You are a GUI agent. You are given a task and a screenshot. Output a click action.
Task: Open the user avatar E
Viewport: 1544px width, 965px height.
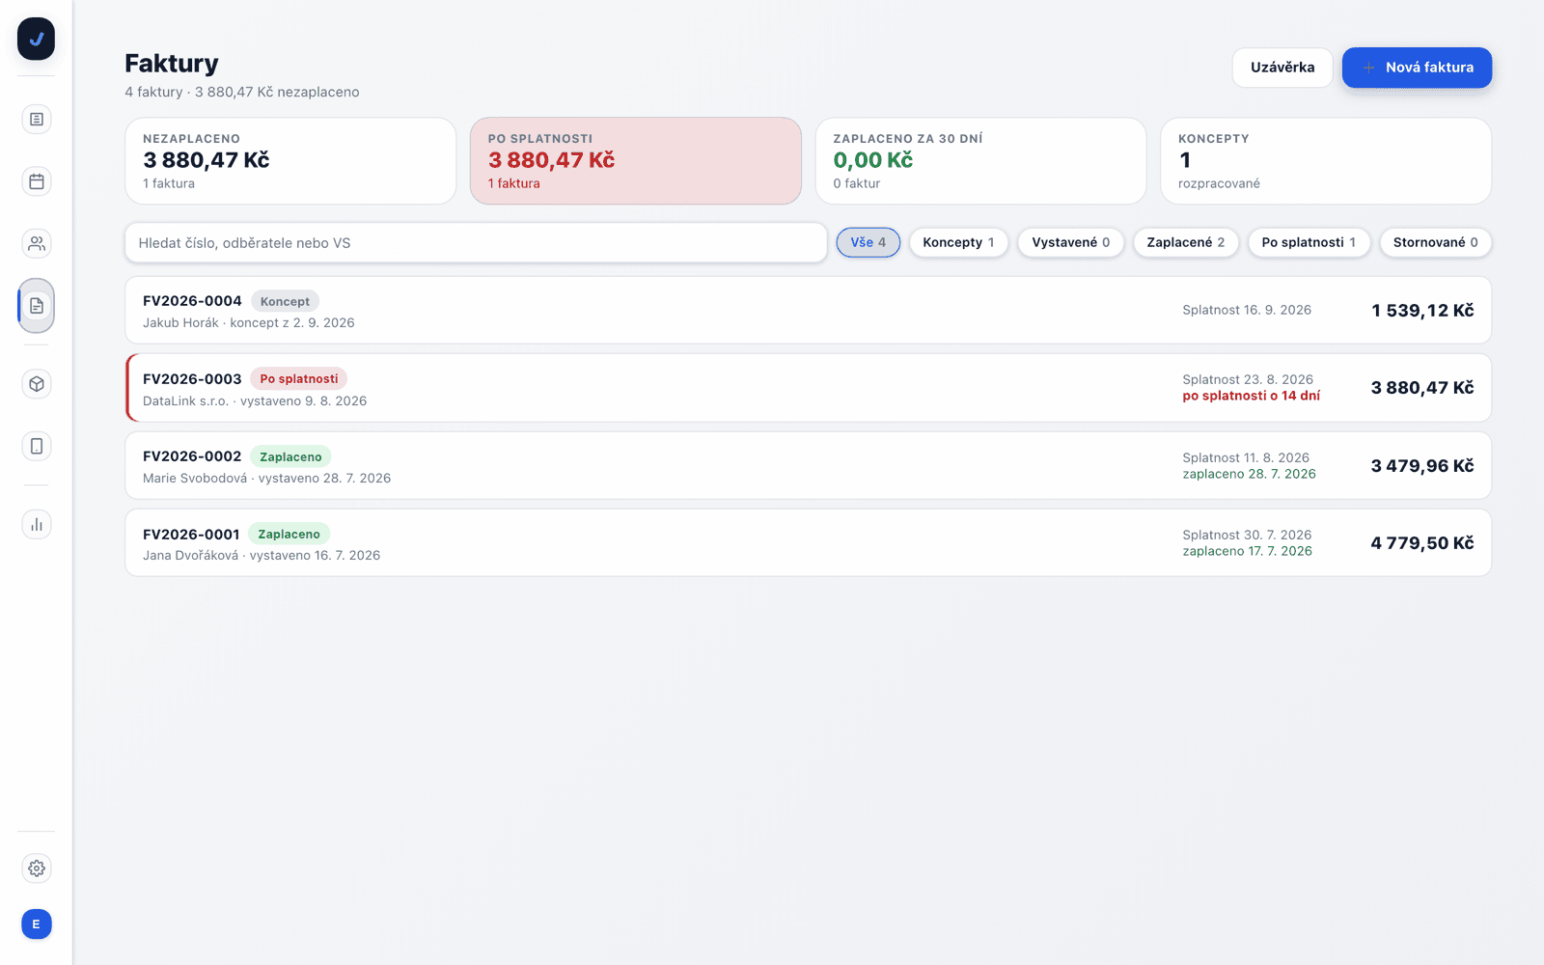pos(37,924)
